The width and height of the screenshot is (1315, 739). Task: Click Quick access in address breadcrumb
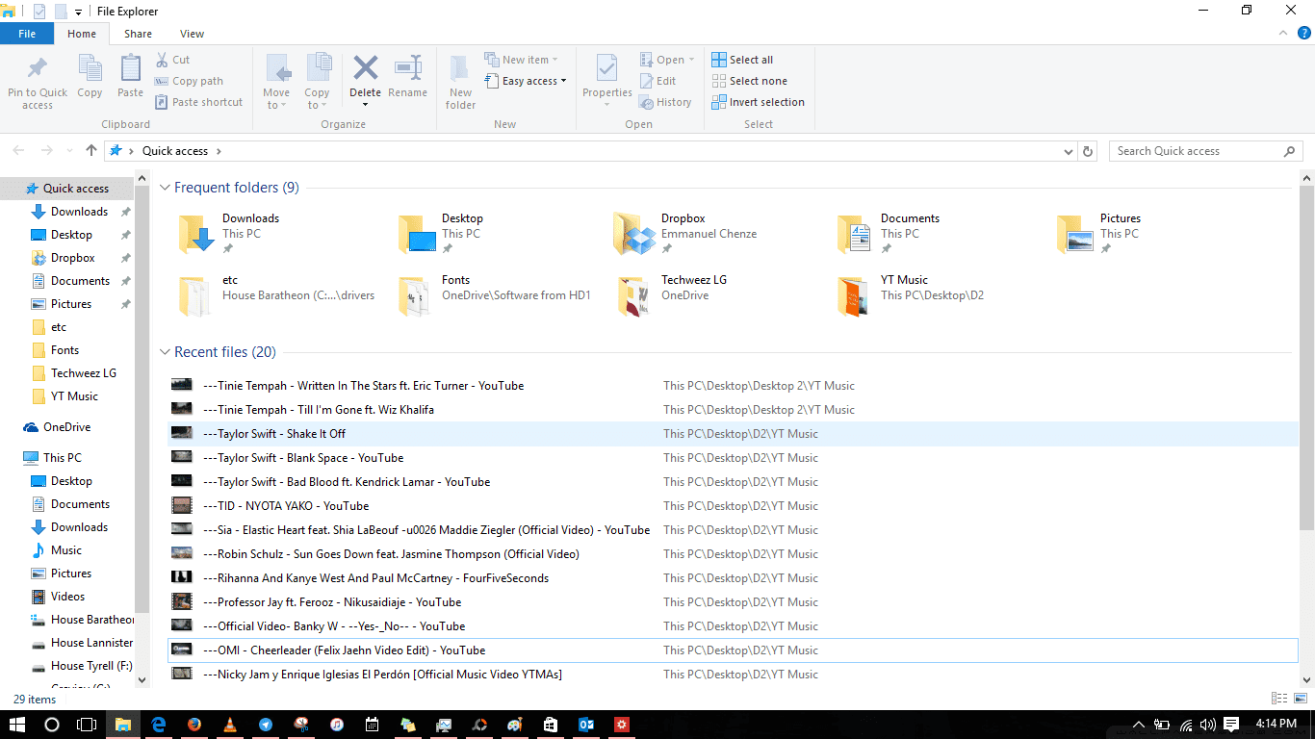click(x=175, y=151)
